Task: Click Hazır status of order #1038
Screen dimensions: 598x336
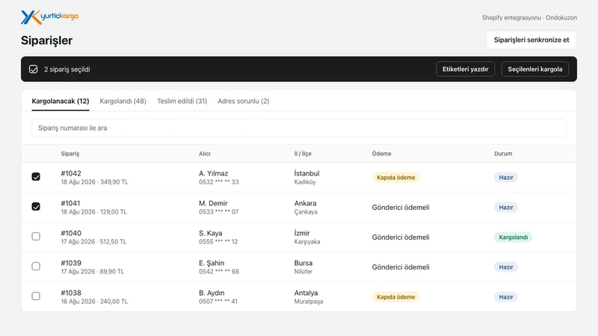Action: pyautogui.click(x=506, y=296)
